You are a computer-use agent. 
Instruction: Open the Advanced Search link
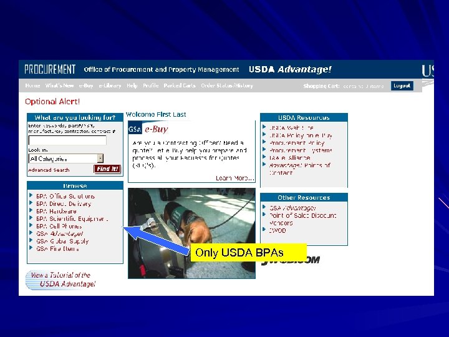(49, 170)
